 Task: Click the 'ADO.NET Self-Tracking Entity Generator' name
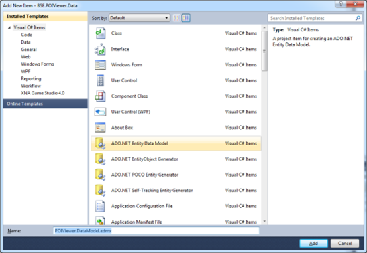pos(152,191)
